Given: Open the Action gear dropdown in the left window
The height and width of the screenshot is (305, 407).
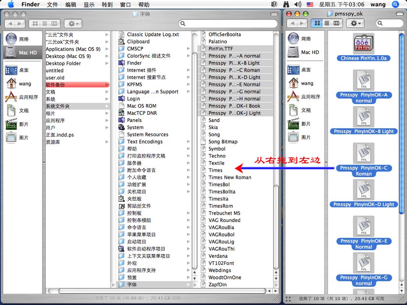Looking at the screenshot, I should point(73,24).
